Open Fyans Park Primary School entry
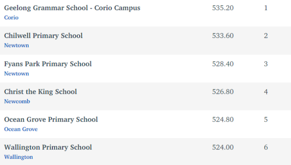 (x=48, y=64)
